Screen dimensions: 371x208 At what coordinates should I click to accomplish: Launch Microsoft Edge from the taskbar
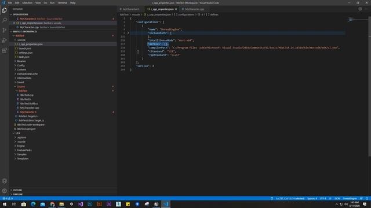[x=33, y=204]
